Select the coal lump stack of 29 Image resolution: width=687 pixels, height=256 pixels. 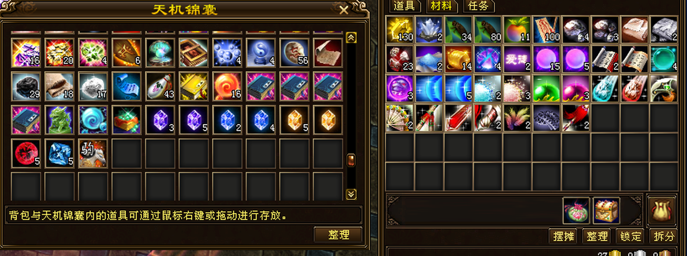pos(26,86)
